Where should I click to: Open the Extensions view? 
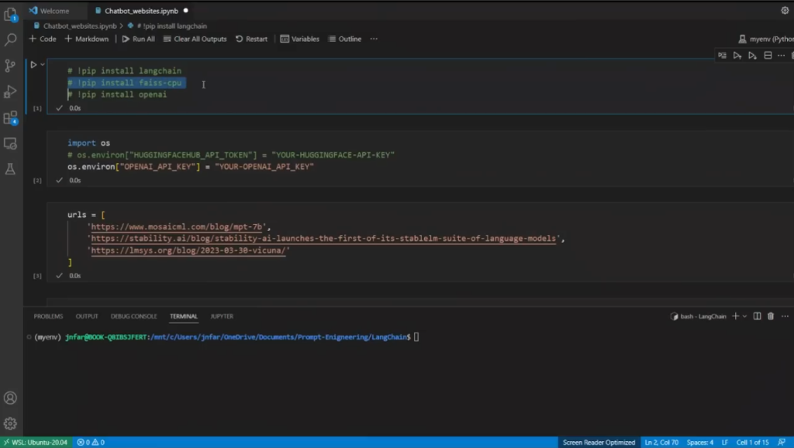pos(10,118)
